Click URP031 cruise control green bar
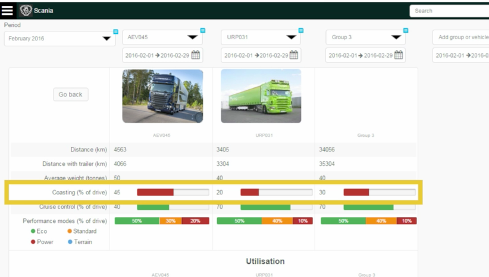 click(265, 207)
